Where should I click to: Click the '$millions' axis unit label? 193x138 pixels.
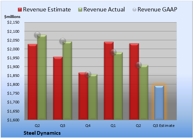tap(12, 17)
